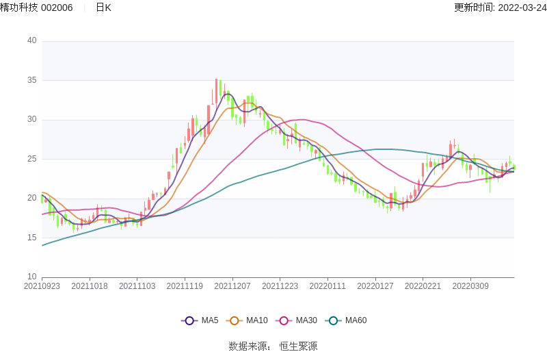Click the 25 value on y-axis
Viewport: 547px width, 354px height.
tap(32, 159)
